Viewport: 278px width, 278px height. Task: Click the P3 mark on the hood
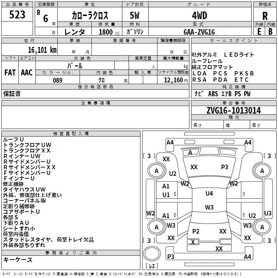(224, 167)
